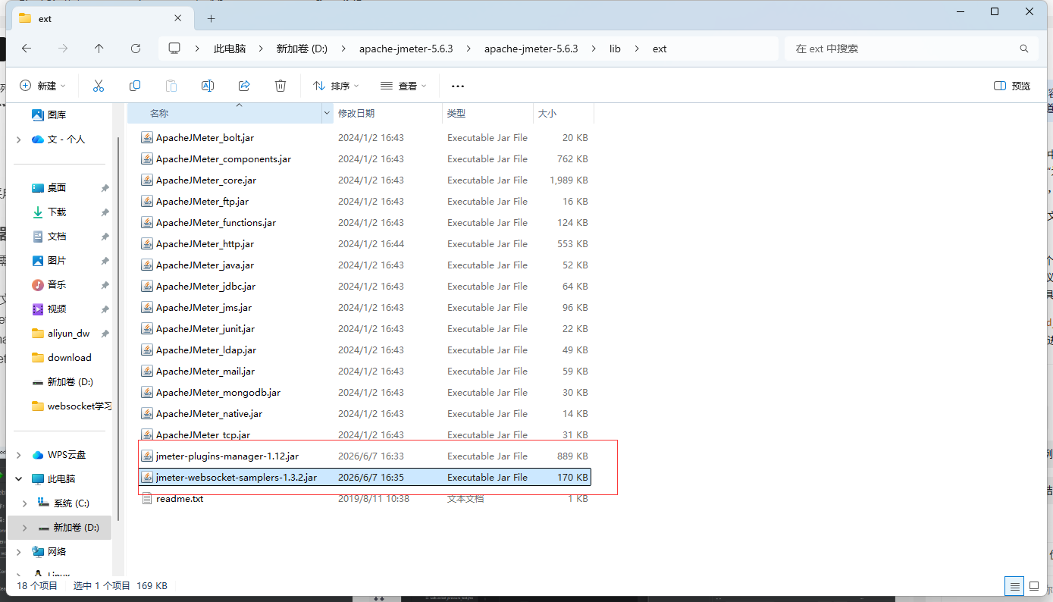Open 图库 in the navigation pane

(57, 115)
